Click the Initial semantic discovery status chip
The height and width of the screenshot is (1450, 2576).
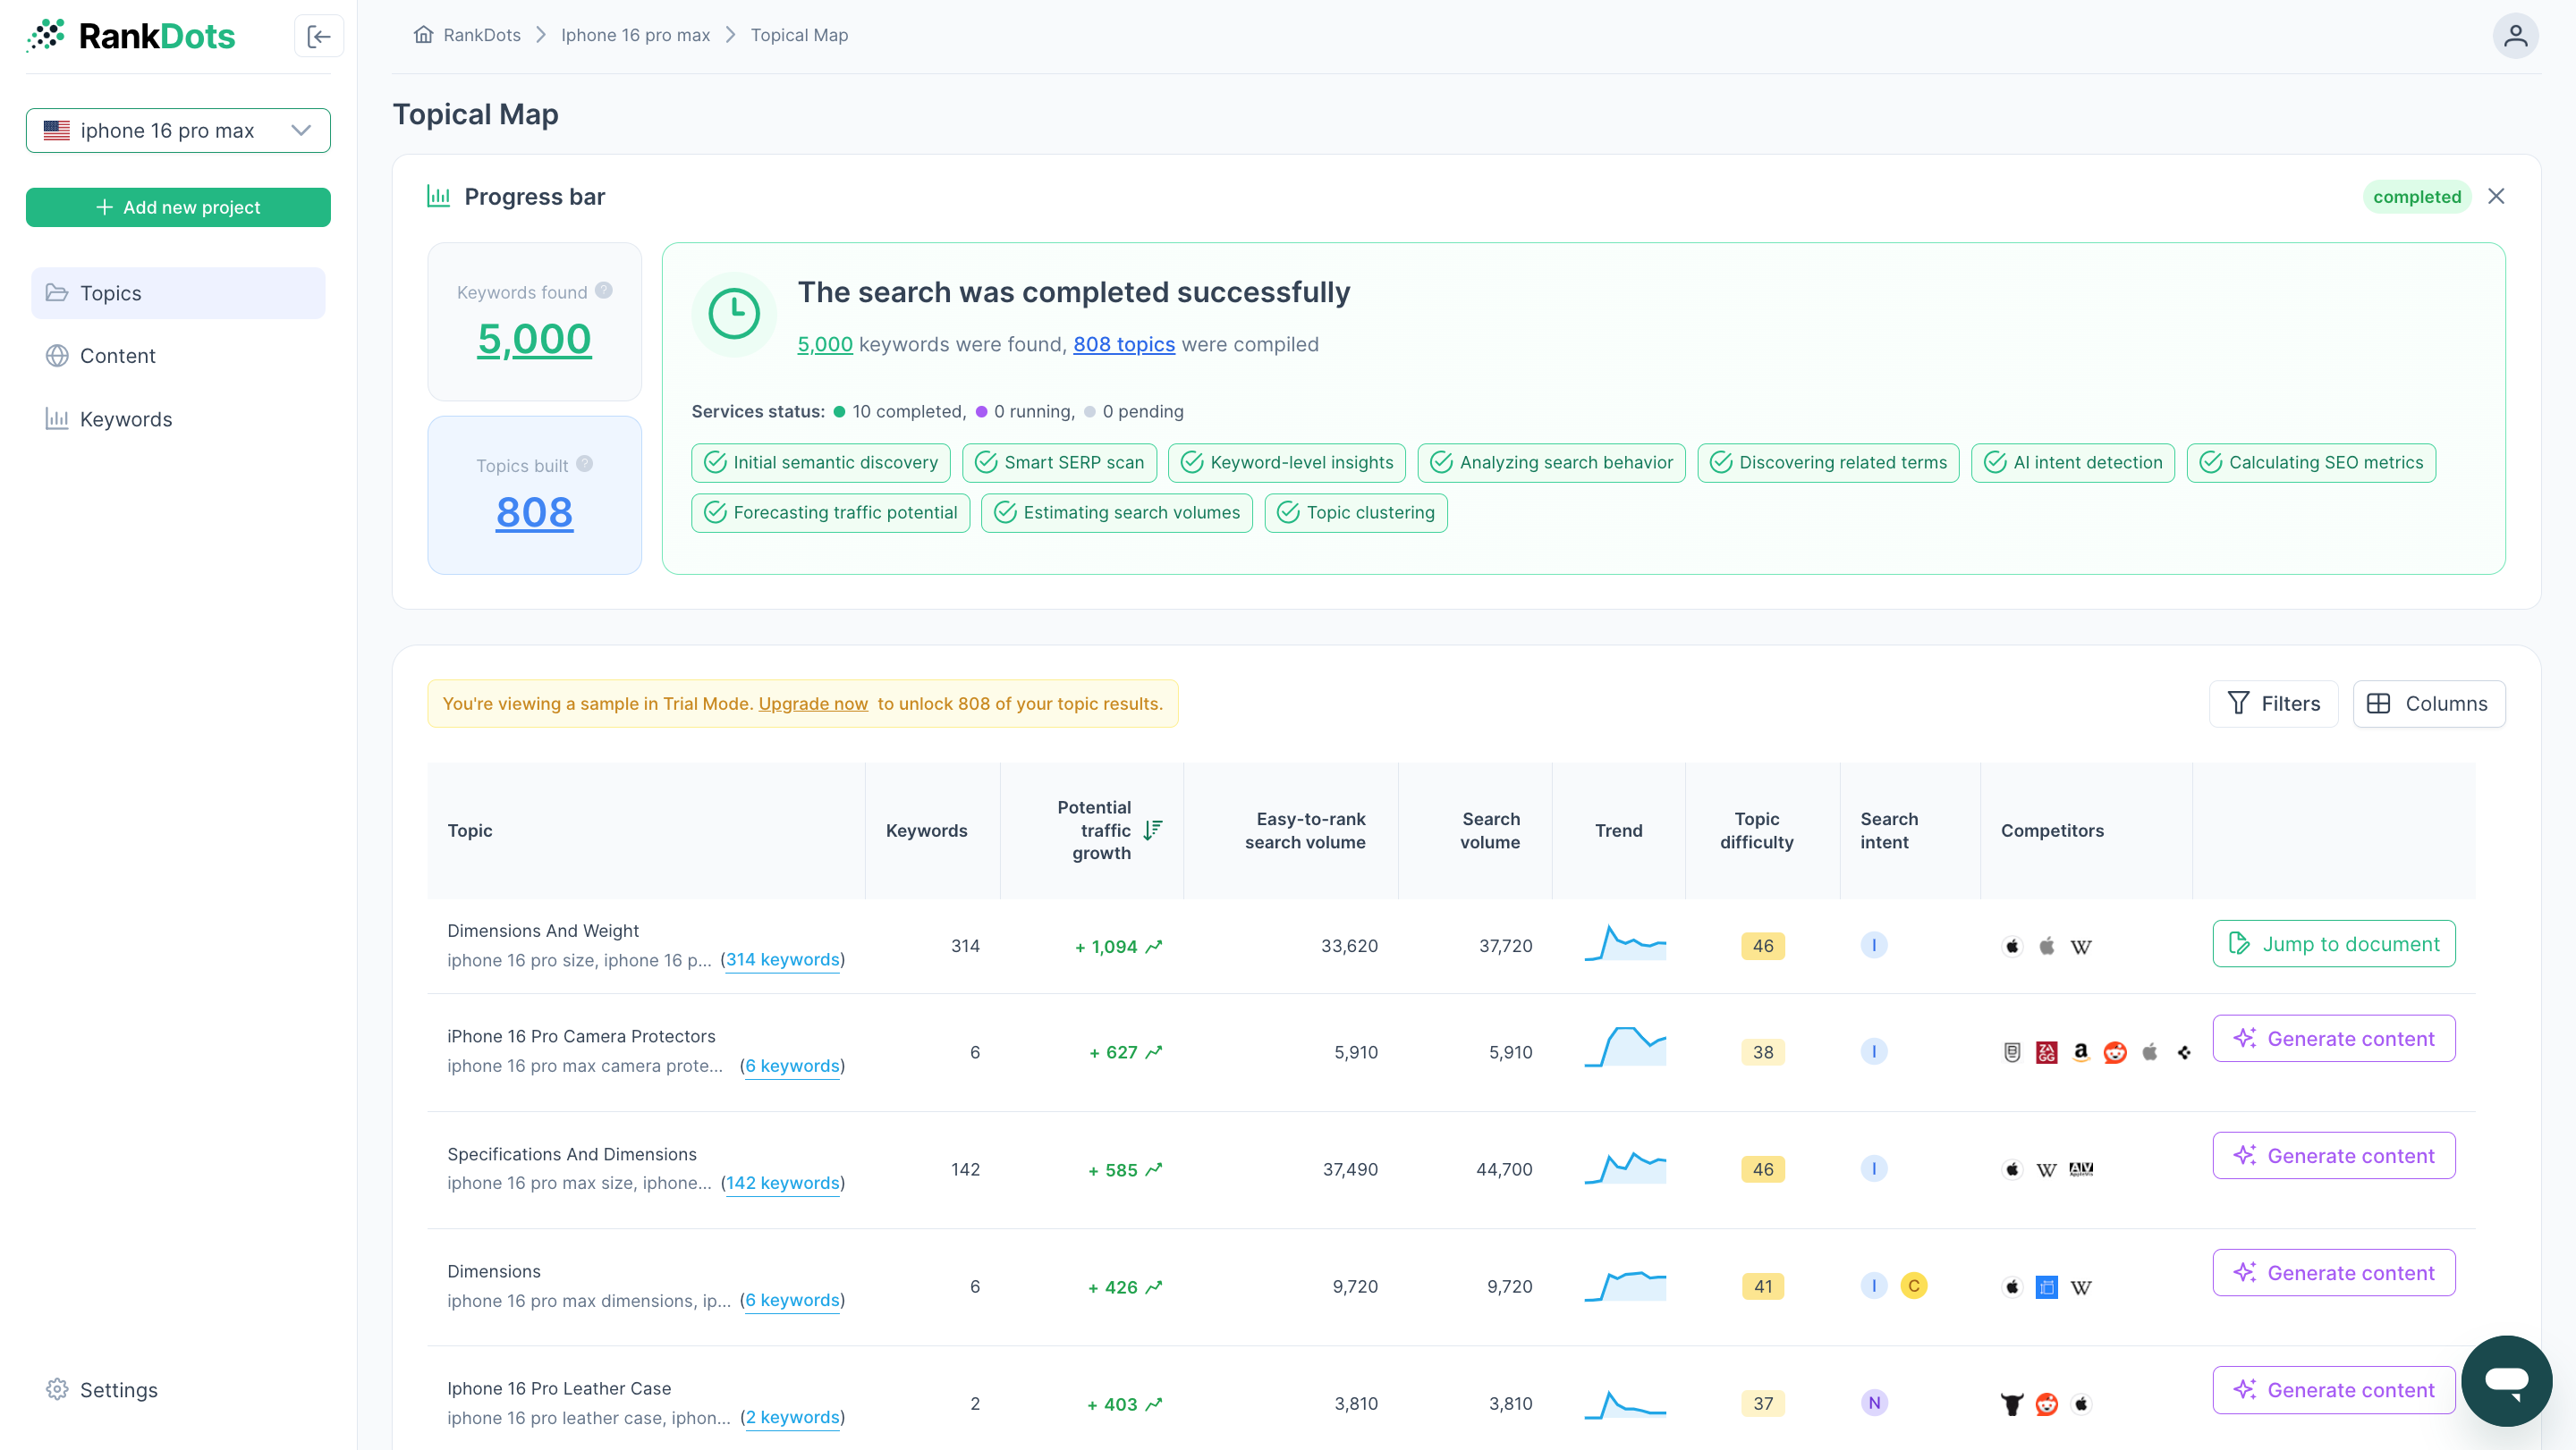click(x=820, y=463)
